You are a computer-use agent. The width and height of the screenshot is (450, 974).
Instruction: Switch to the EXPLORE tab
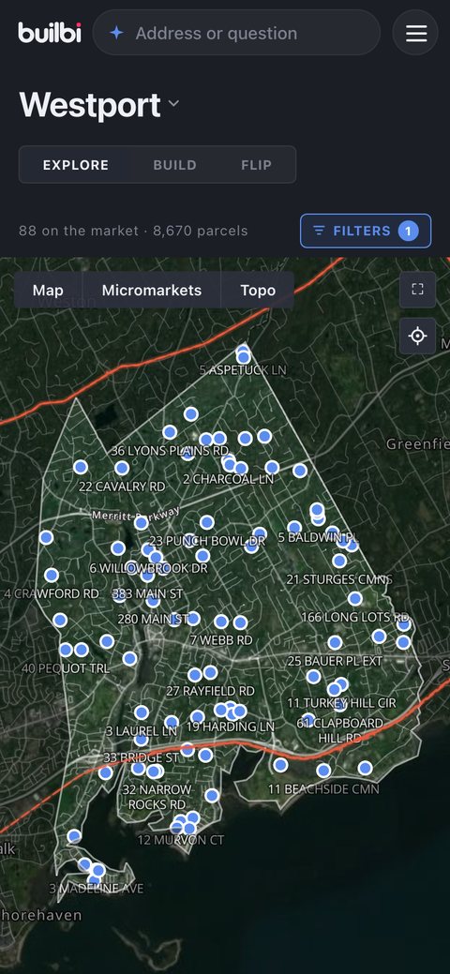tap(76, 165)
